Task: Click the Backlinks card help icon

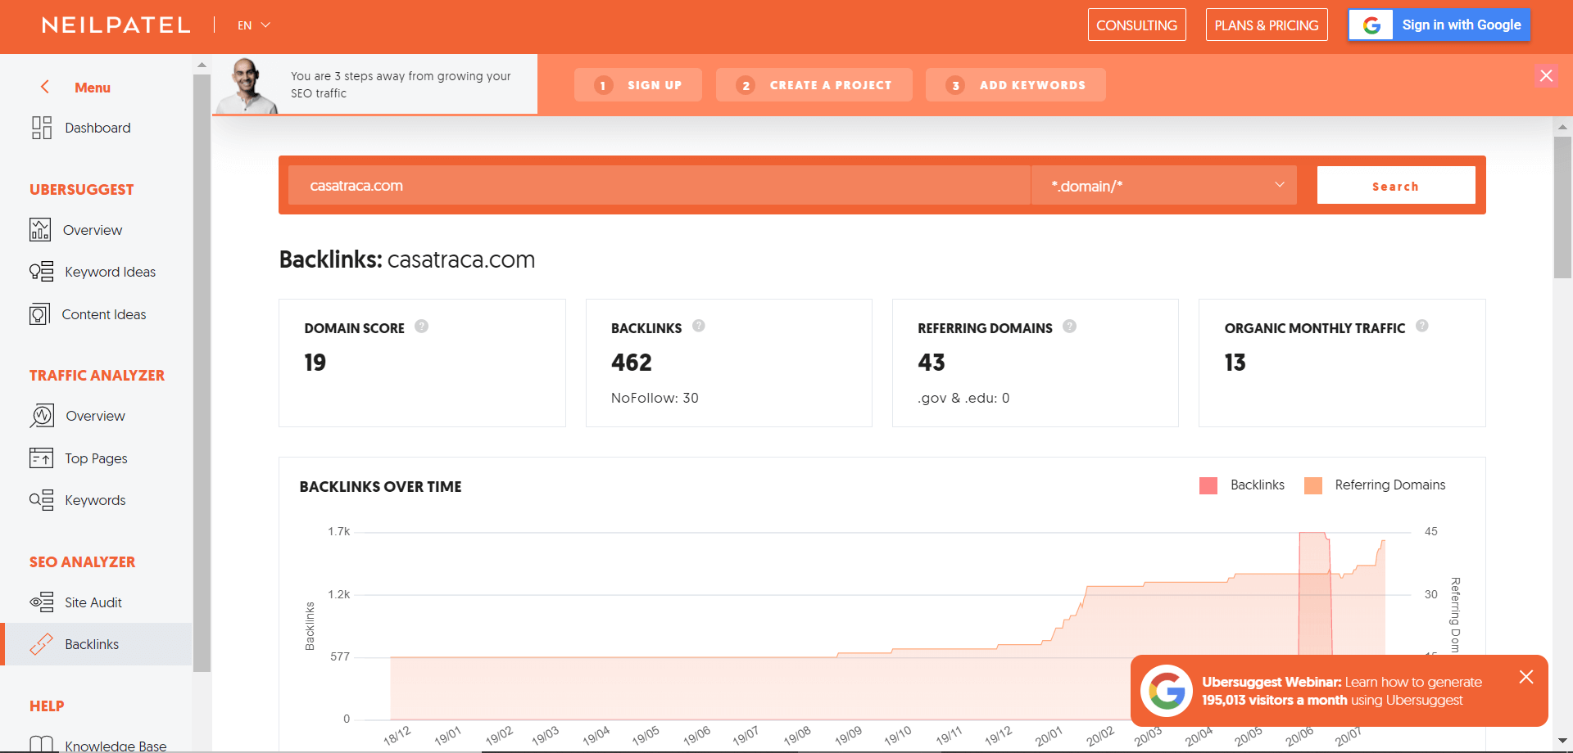Action: click(x=699, y=326)
